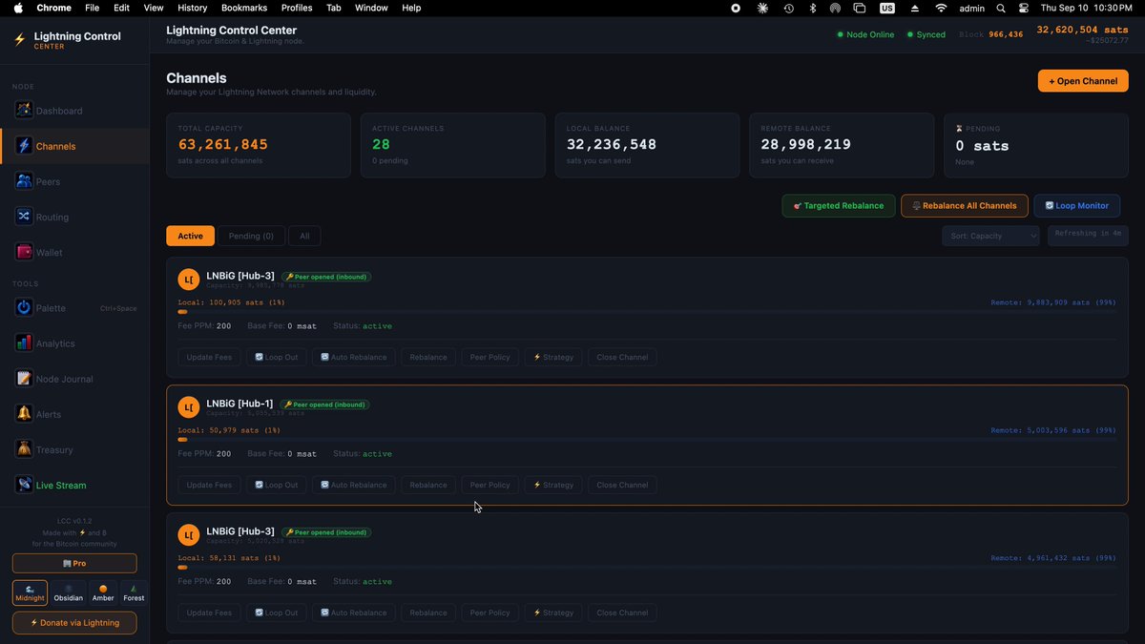Open the Bookmarks menu in Chrome

[244, 8]
